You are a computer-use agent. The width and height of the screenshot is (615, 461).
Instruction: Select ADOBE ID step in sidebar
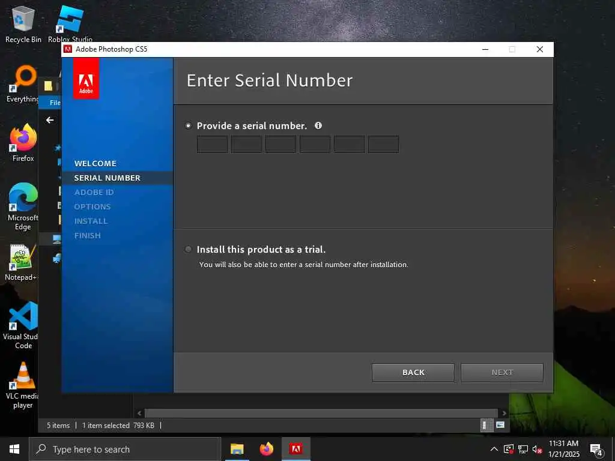pos(94,193)
